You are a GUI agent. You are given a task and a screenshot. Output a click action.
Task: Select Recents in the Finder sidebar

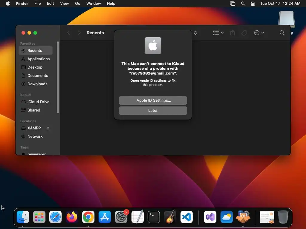click(36, 50)
